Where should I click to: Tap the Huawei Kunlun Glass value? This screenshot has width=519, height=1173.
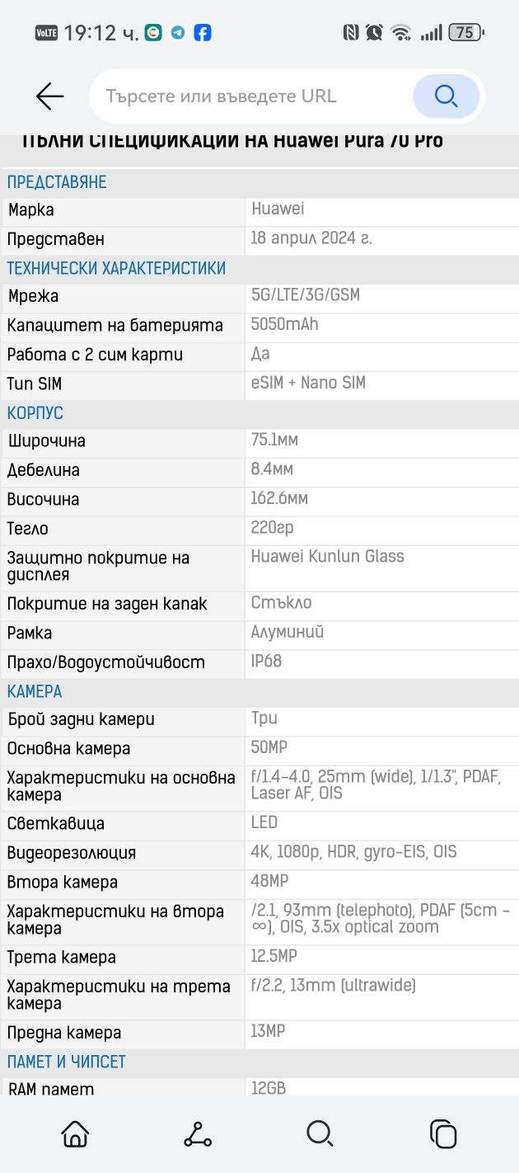[x=327, y=556]
